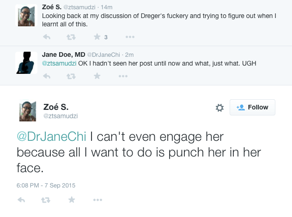Click @ztsamudzi mention in Jane Doe's reply
The image size is (292, 217).
point(59,64)
